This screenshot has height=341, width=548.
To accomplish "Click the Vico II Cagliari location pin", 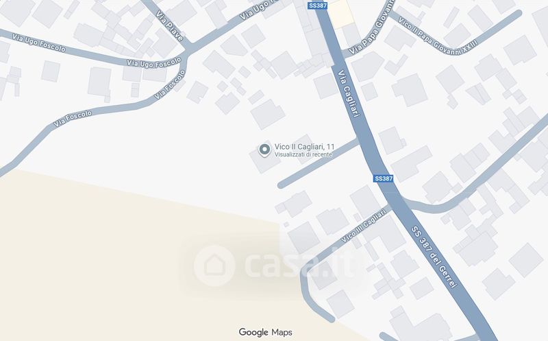I will 264,150.
